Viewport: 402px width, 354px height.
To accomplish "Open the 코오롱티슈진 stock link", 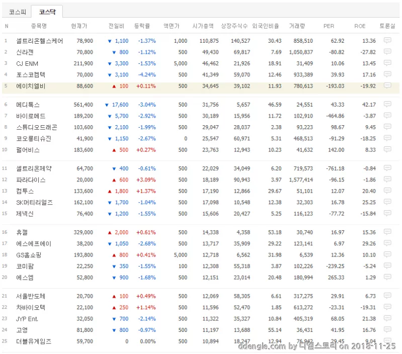I will point(34,138).
